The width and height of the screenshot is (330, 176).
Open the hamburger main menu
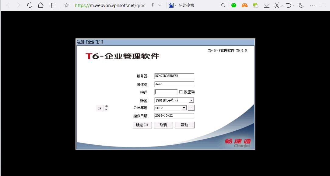pos(323,5)
